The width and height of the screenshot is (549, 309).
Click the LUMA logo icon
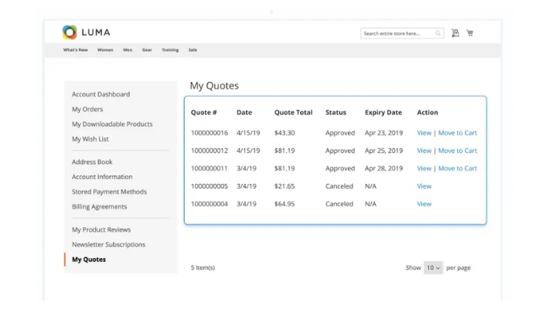tap(70, 32)
